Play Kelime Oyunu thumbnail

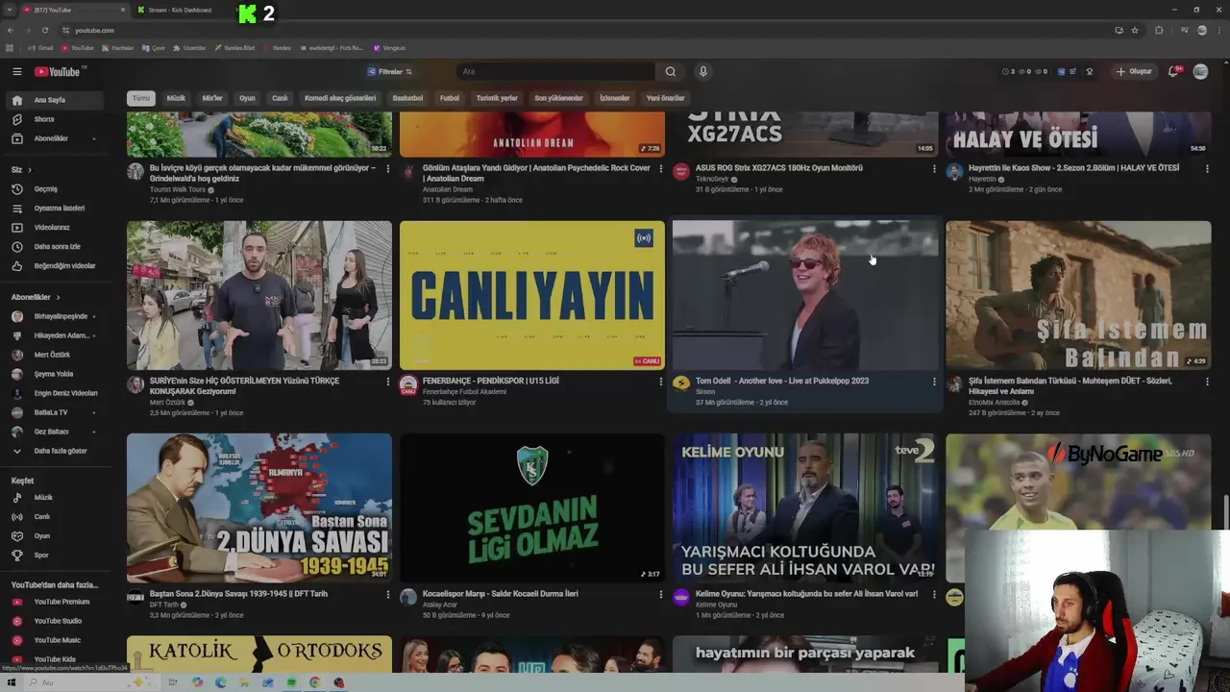coord(805,507)
